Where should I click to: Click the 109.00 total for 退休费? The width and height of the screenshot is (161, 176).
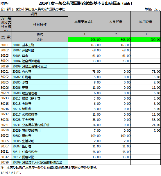point(84,136)
